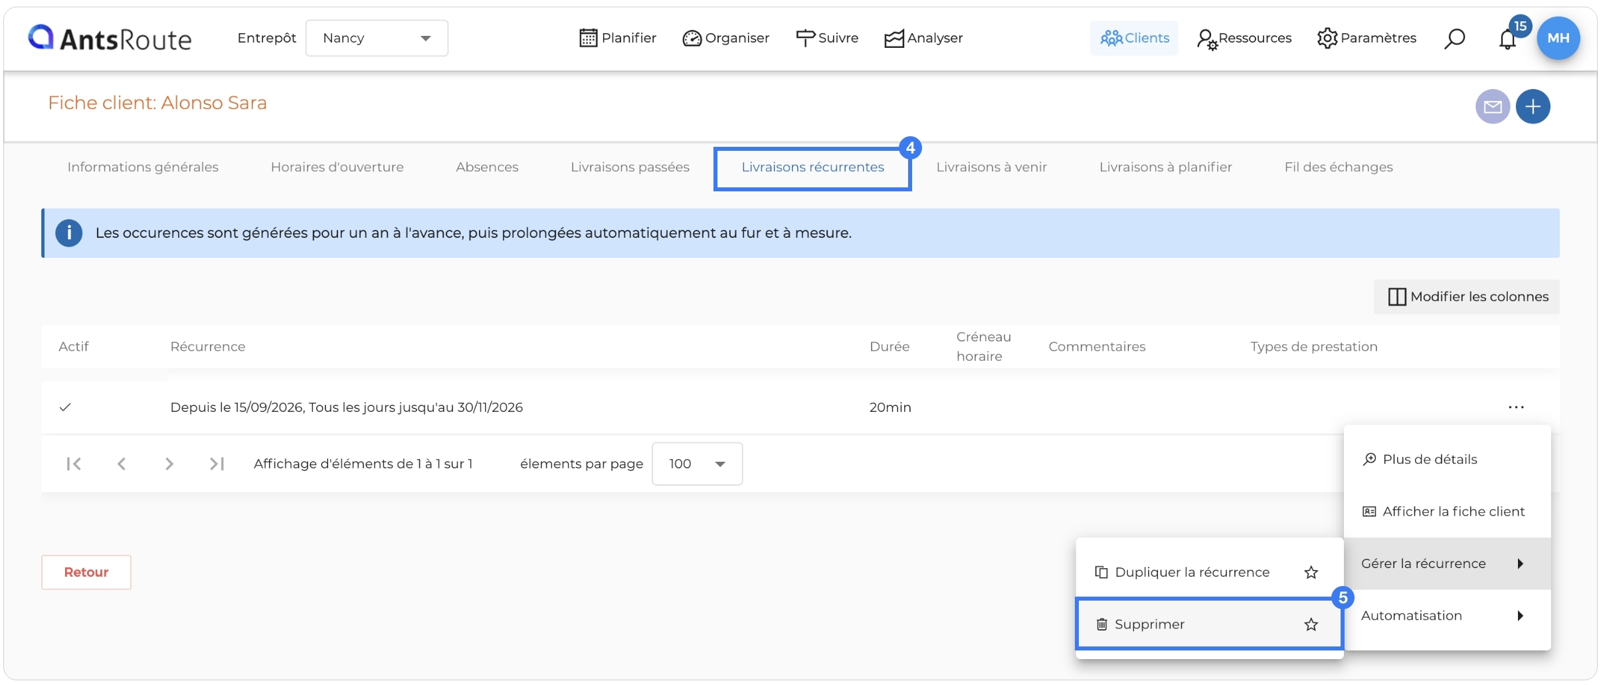Open the Nancy warehouse dropdown
Screen dimensions: 1601x685
tap(377, 38)
